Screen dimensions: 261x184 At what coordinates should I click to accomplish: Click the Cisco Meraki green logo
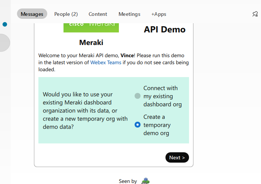pyautogui.click(x=91, y=27)
